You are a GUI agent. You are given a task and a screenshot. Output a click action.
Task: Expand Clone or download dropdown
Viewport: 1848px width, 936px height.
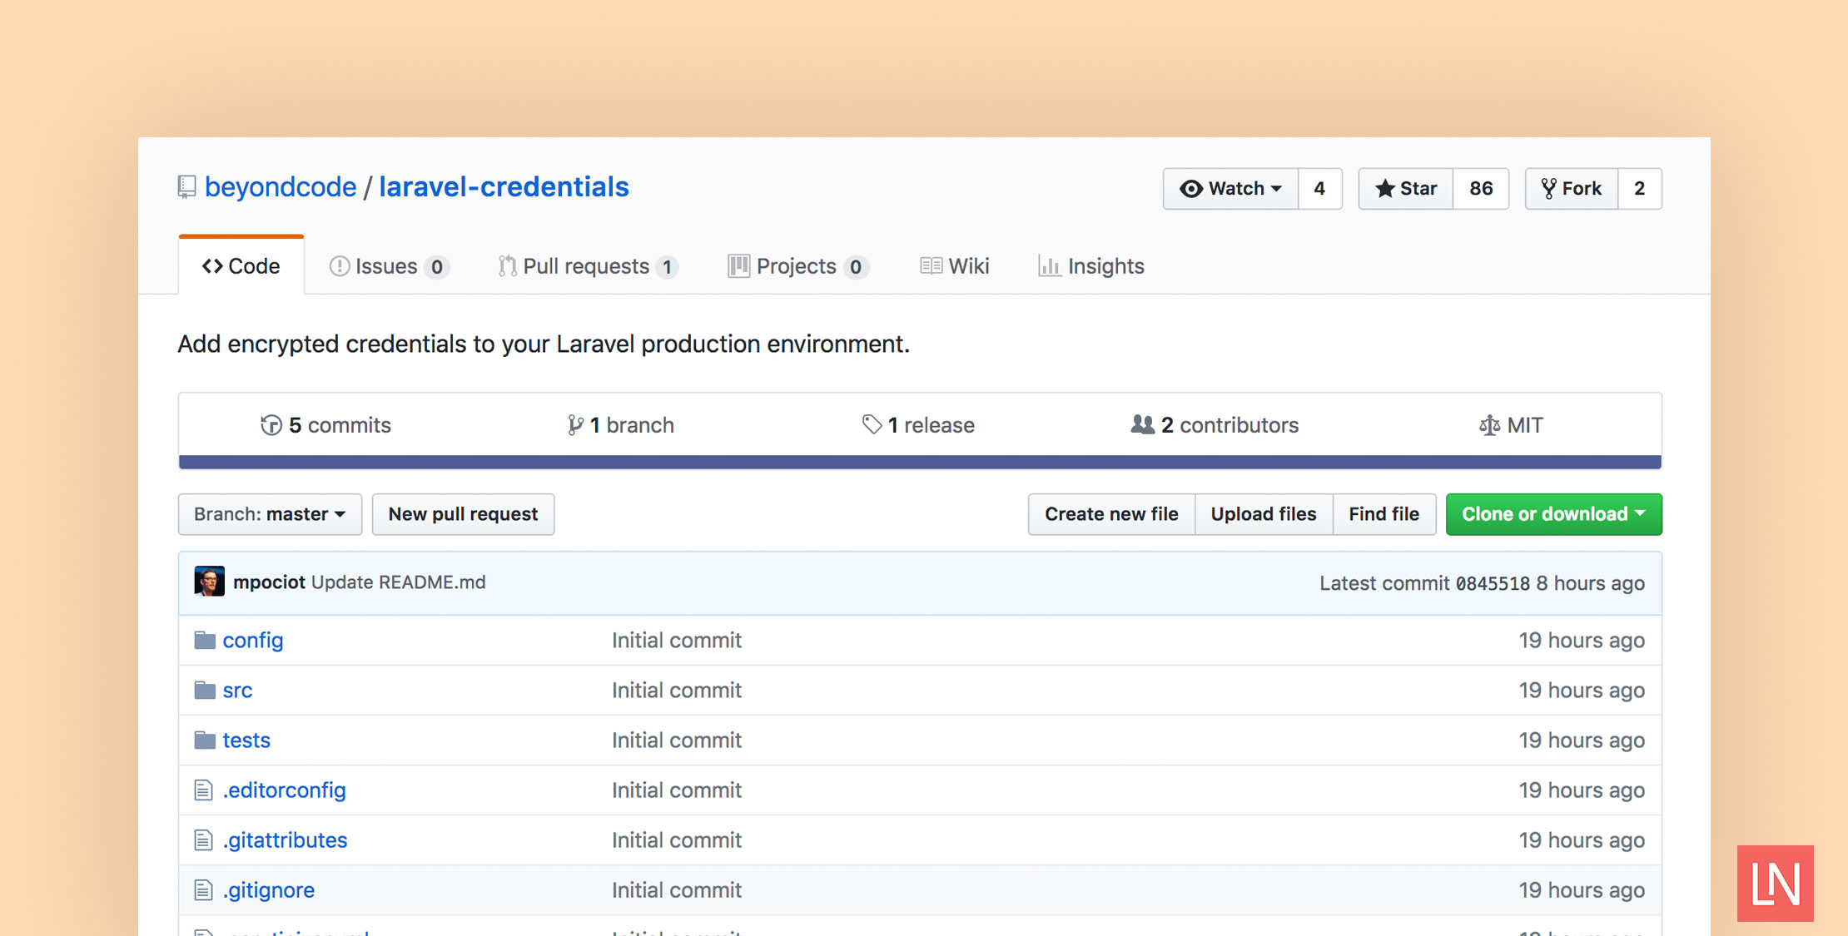pyautogui.click(x=1554, y=514)
